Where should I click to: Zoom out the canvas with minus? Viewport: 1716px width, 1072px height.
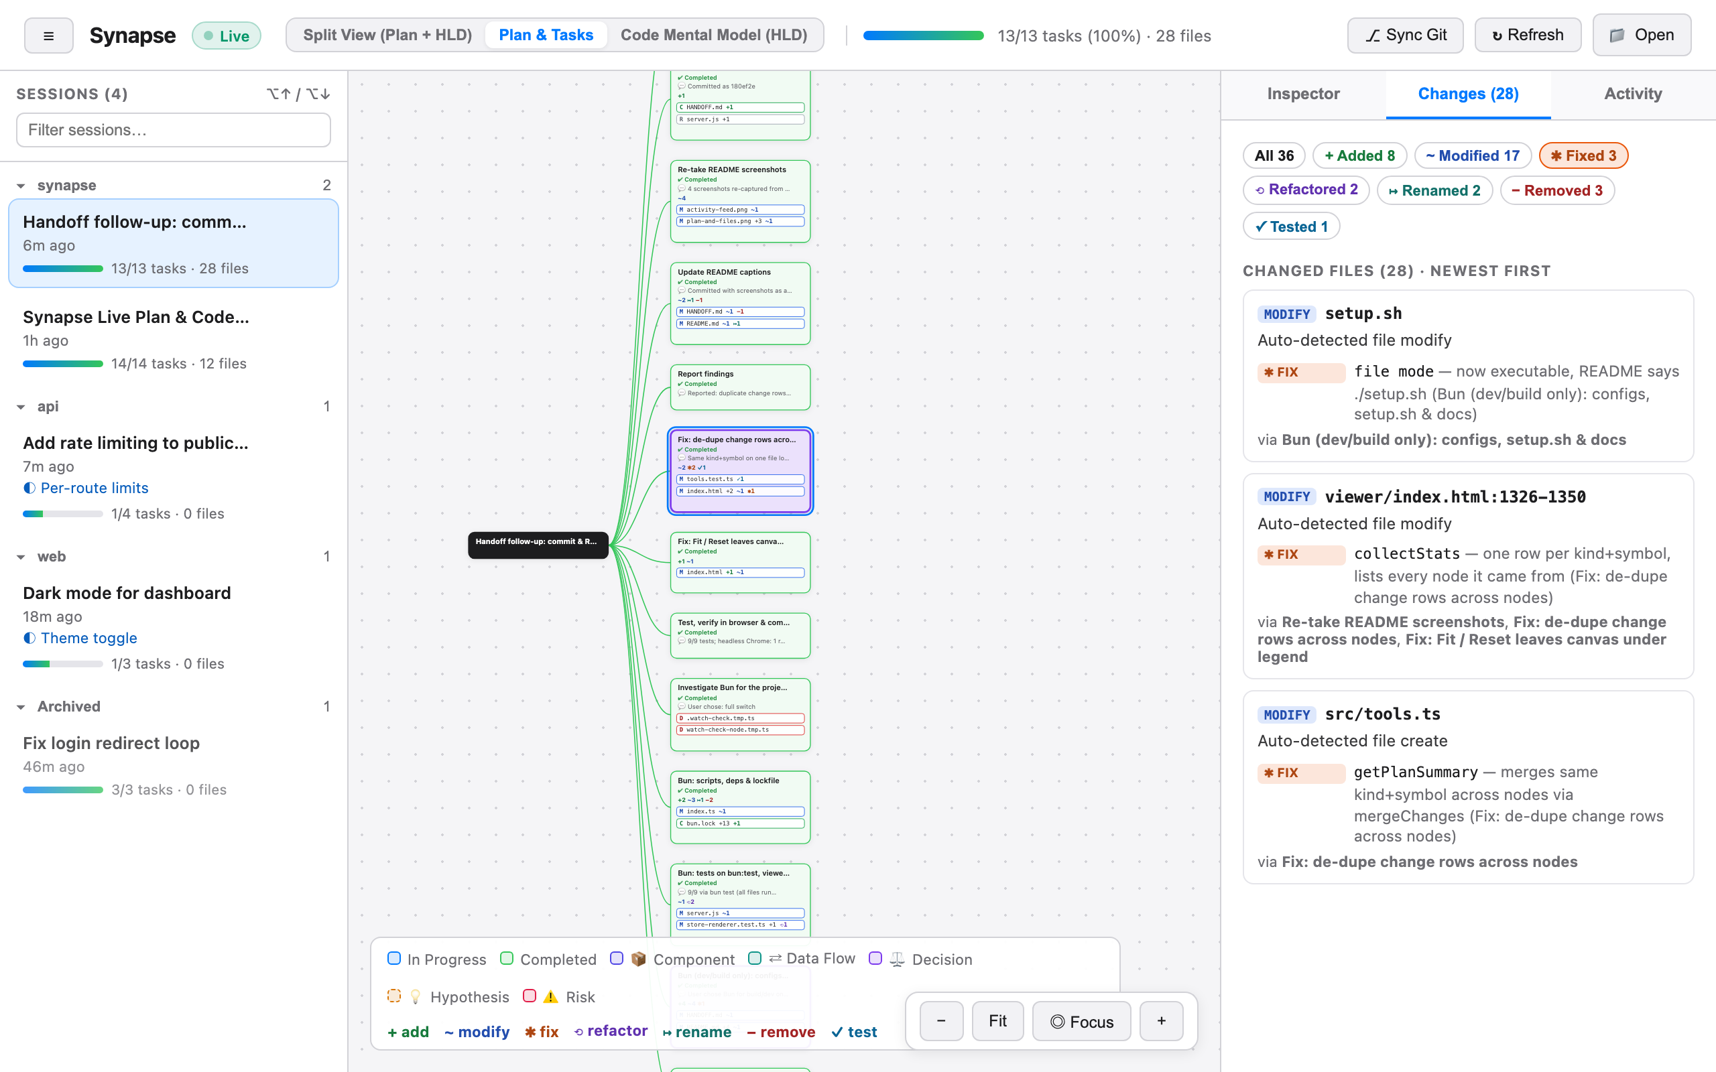click(x=941, y=1021)
